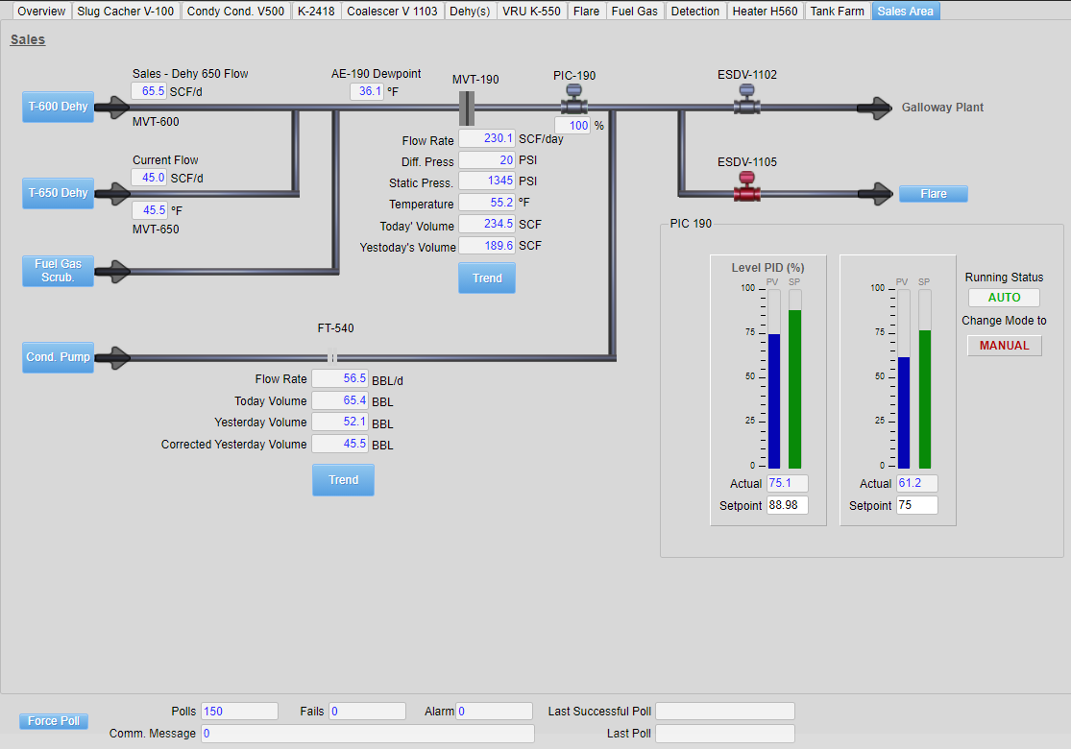
Task: Open the VRU K-550 tab
Action: click(531, 11)
